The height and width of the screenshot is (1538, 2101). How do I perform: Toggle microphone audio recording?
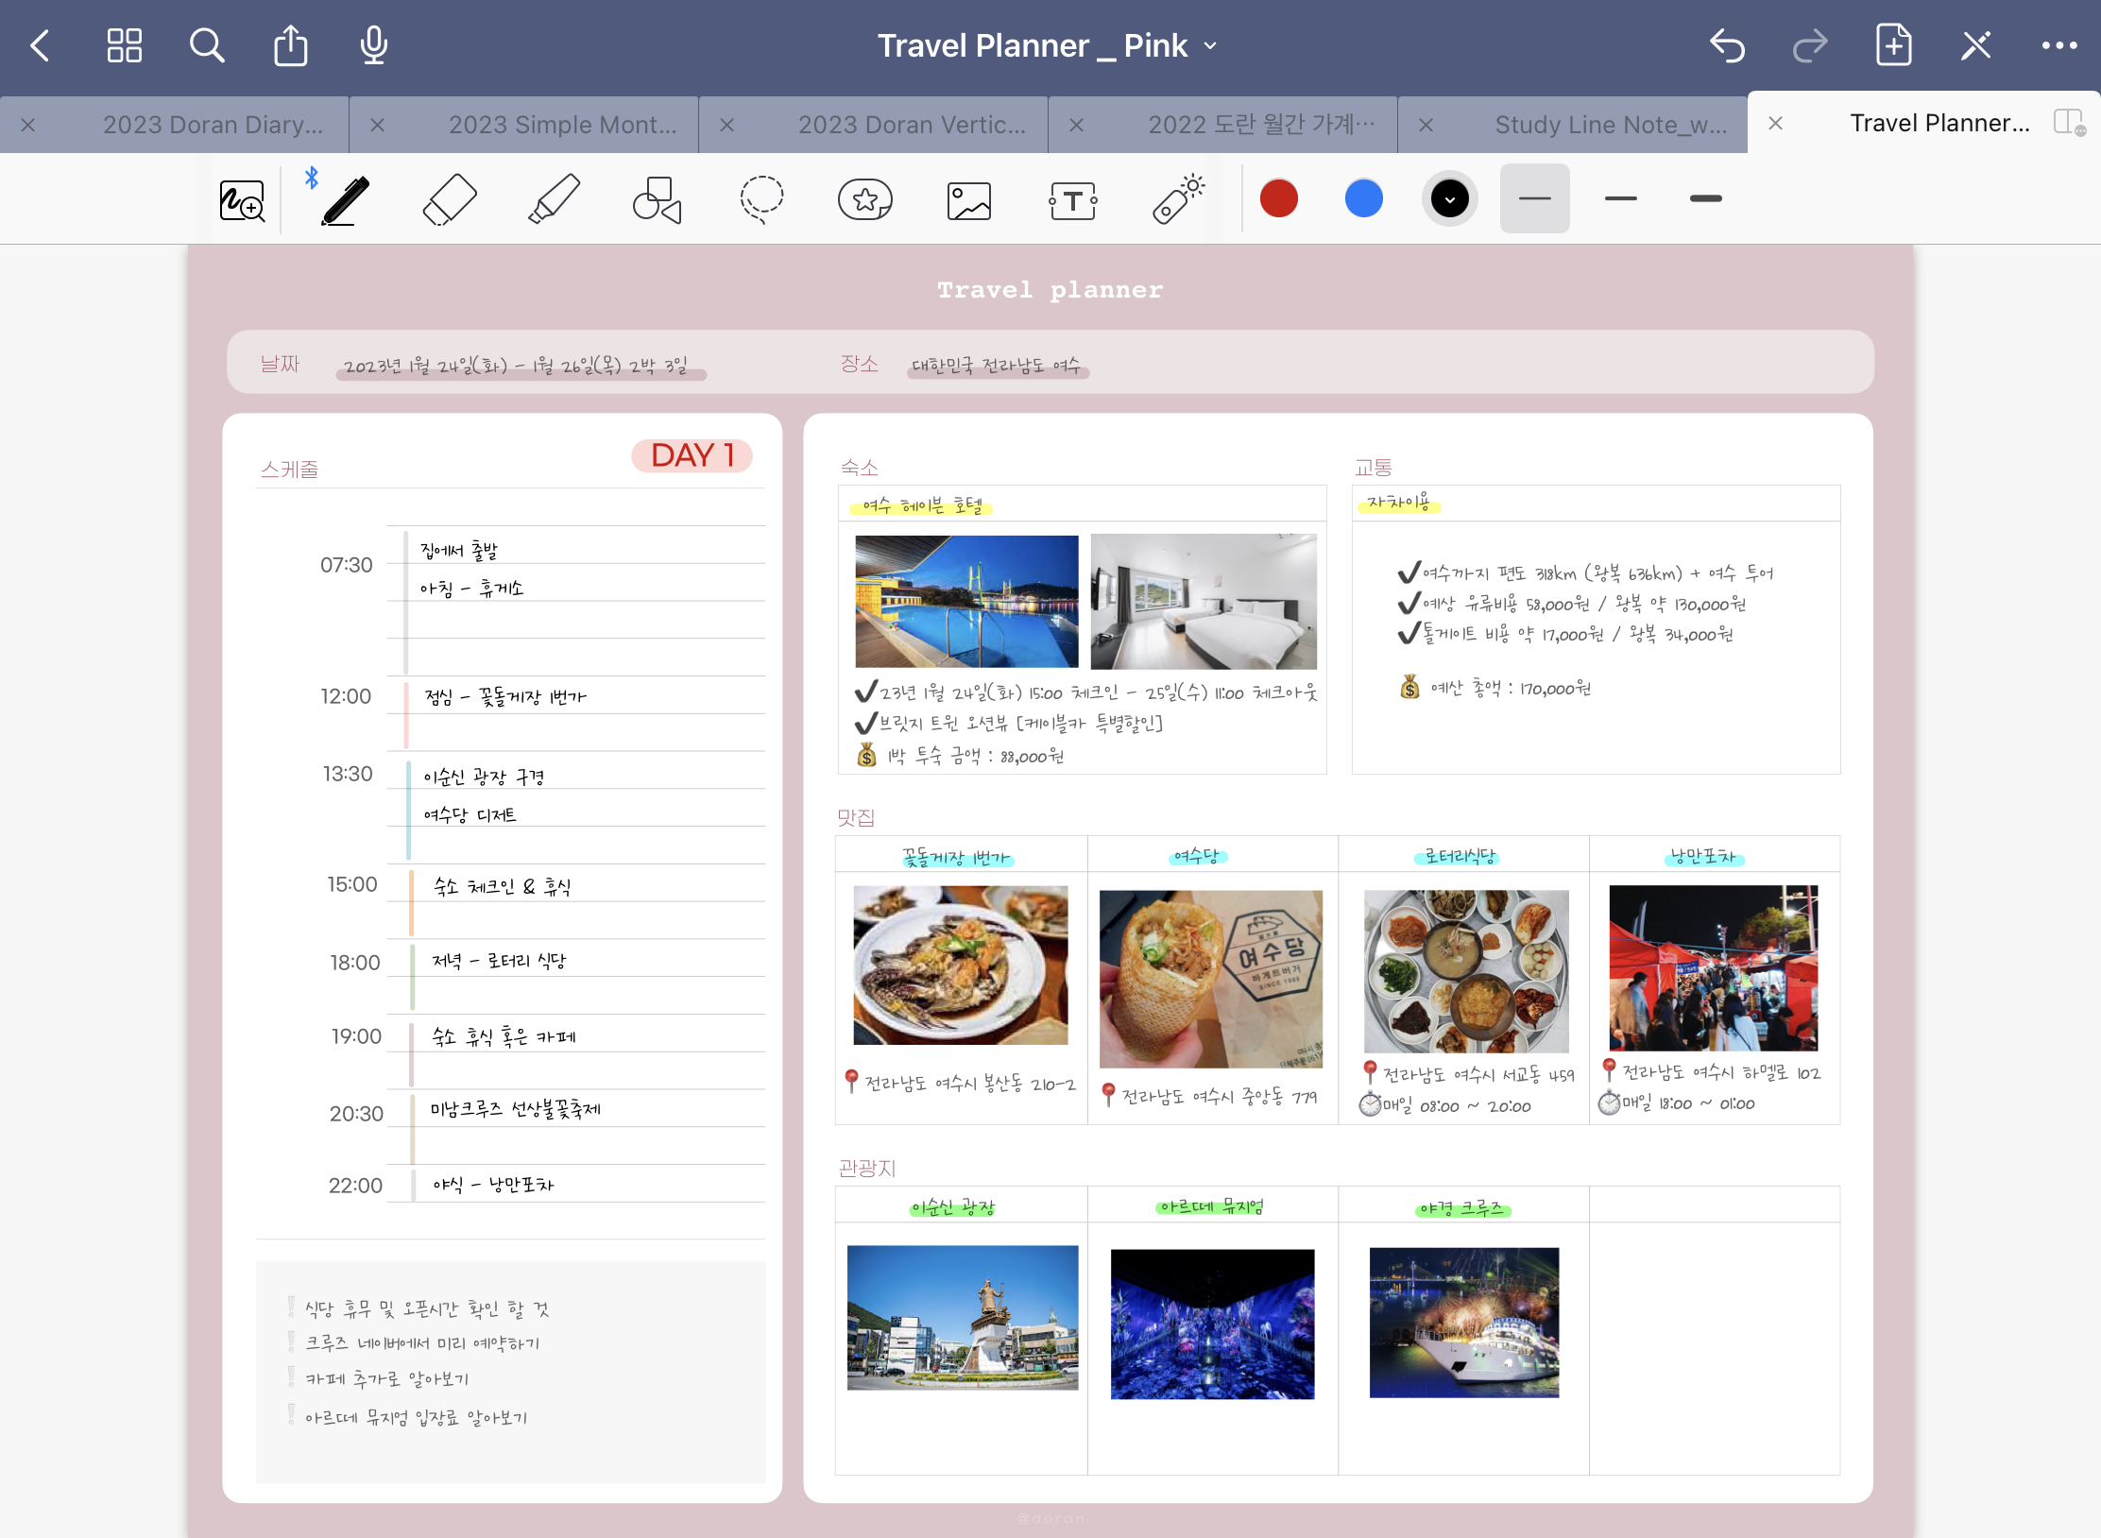[x=374, y=45]
